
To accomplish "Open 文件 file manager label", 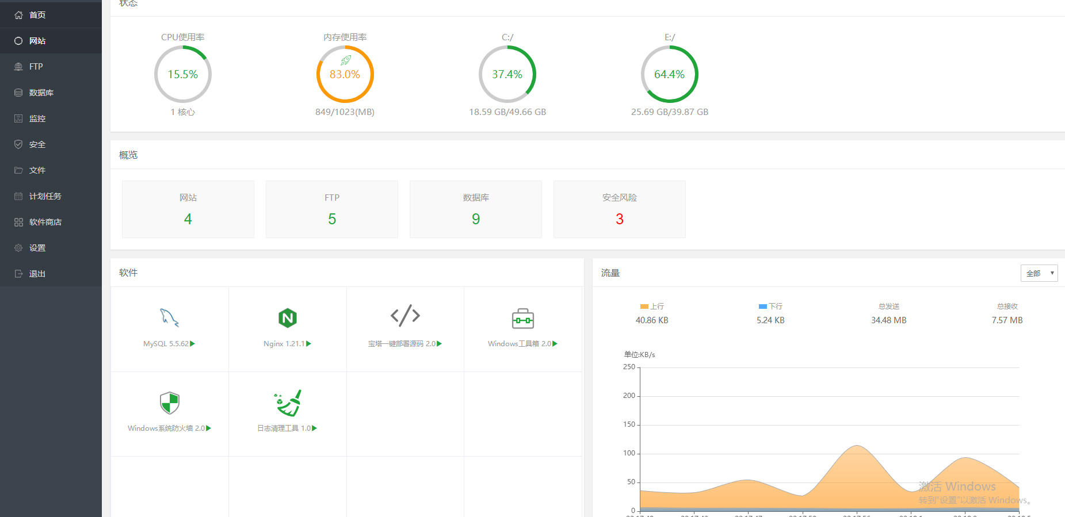I will [37, 170].
